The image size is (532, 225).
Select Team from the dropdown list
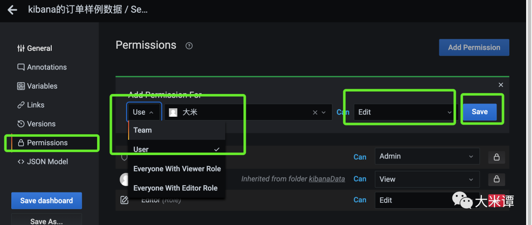tap(143, 130)
